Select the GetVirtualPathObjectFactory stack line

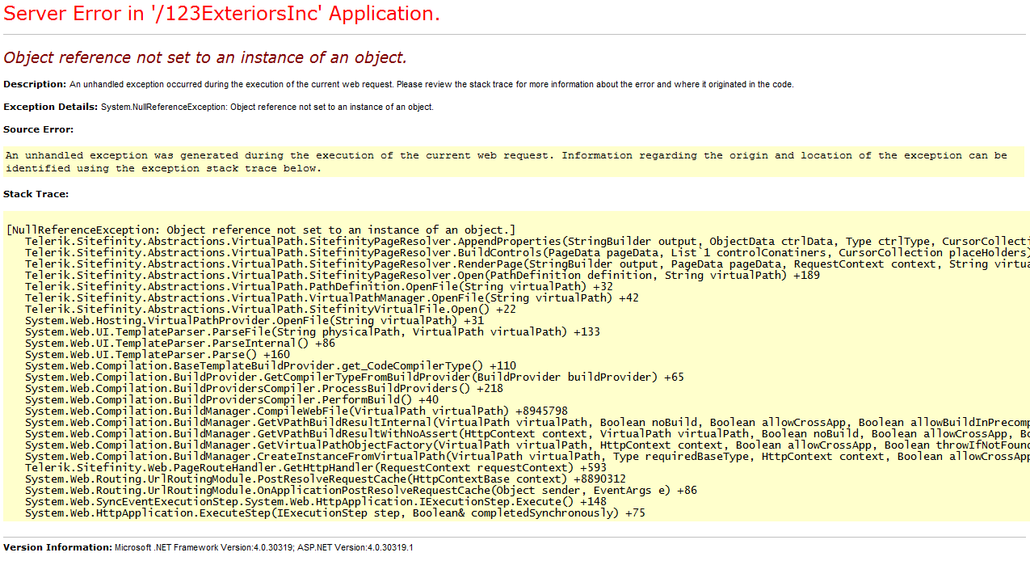(528, 445)
